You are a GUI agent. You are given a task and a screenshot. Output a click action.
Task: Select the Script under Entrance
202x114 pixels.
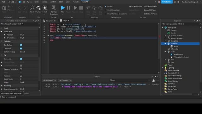[175, 46]
